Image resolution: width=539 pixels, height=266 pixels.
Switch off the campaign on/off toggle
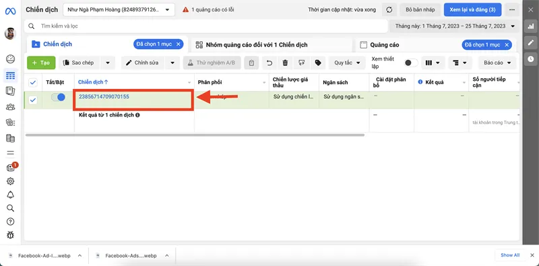pyautogui.click(x=58, y=97)
